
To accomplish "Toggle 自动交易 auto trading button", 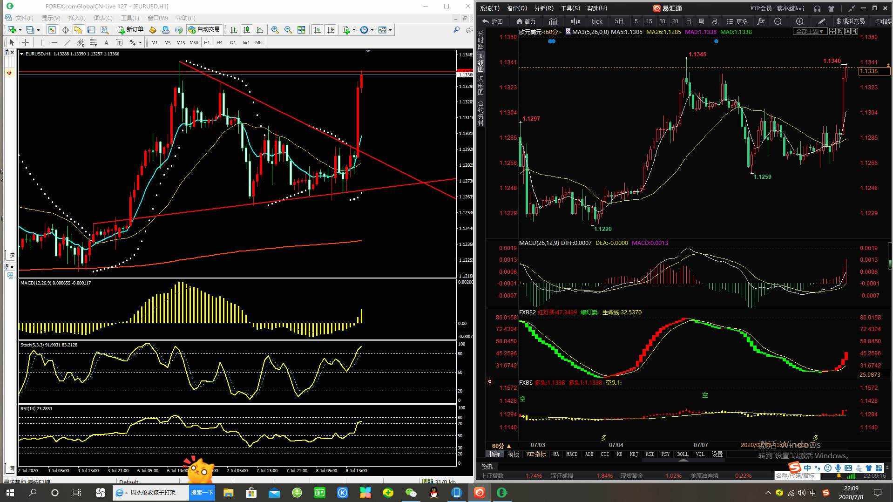I will (x=204, y=30).
